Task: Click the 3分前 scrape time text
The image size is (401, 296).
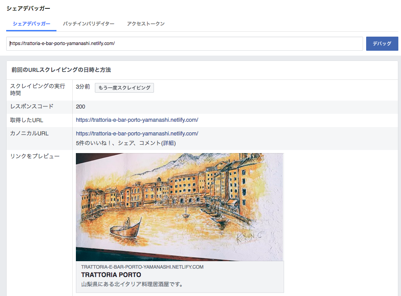Action: coord(83,87)
